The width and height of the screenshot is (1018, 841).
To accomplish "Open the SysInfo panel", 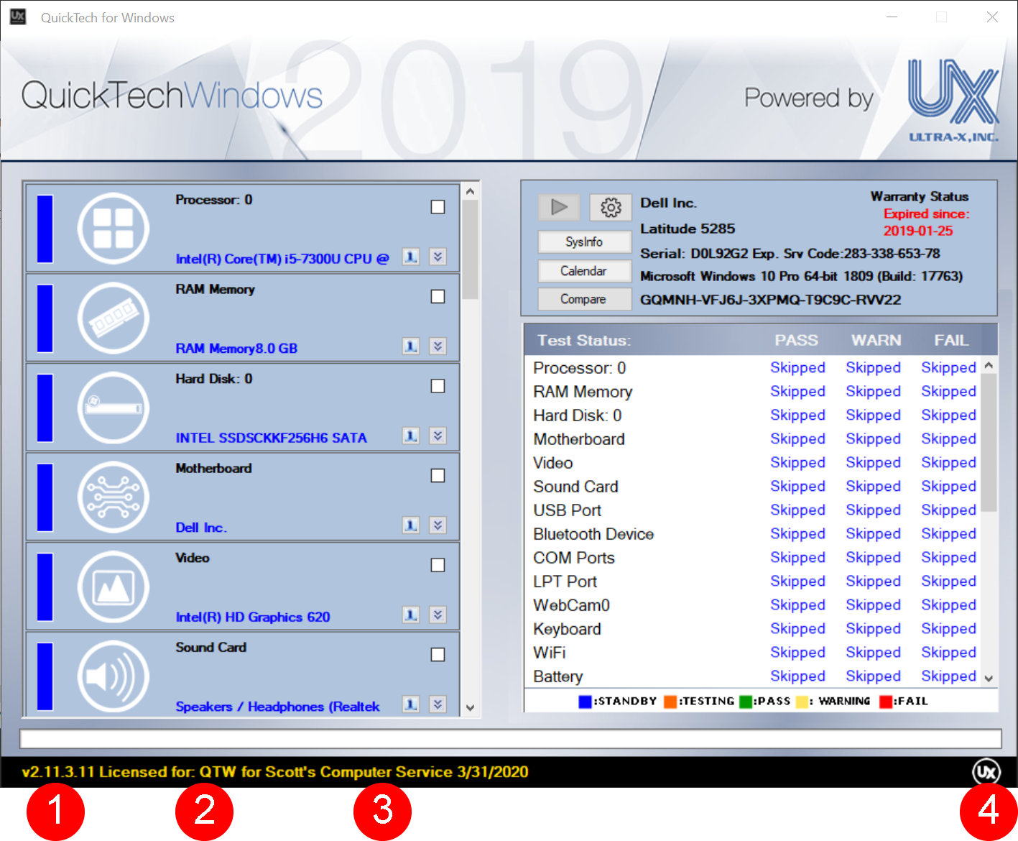I will (583, 242).
